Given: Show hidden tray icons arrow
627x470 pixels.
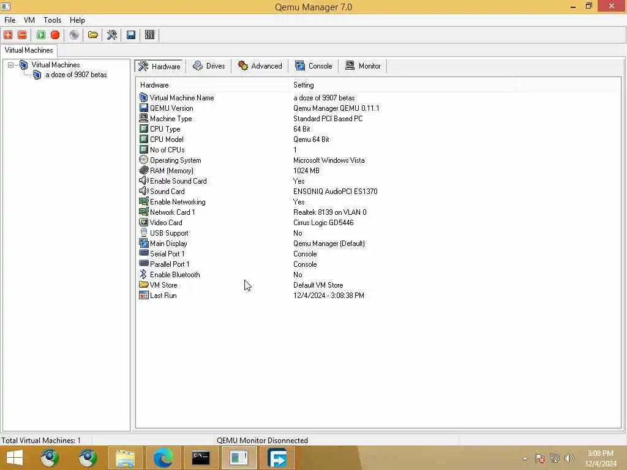Looking at the screenshot, I should pyautogui.click(x=525, y=458).
